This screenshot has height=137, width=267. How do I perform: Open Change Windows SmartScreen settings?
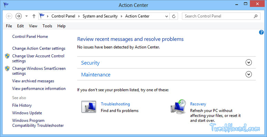point(39,71)
